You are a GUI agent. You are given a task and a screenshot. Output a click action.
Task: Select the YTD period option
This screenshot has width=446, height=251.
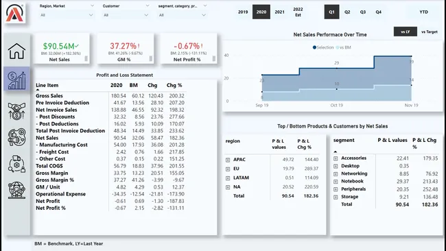[x=424, y=12]
